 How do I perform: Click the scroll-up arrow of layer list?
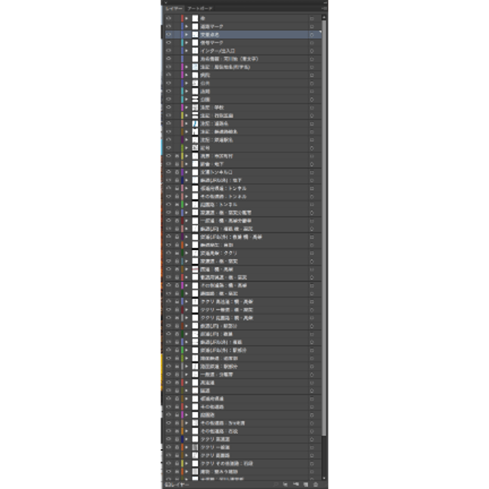(x=324, y=17)
